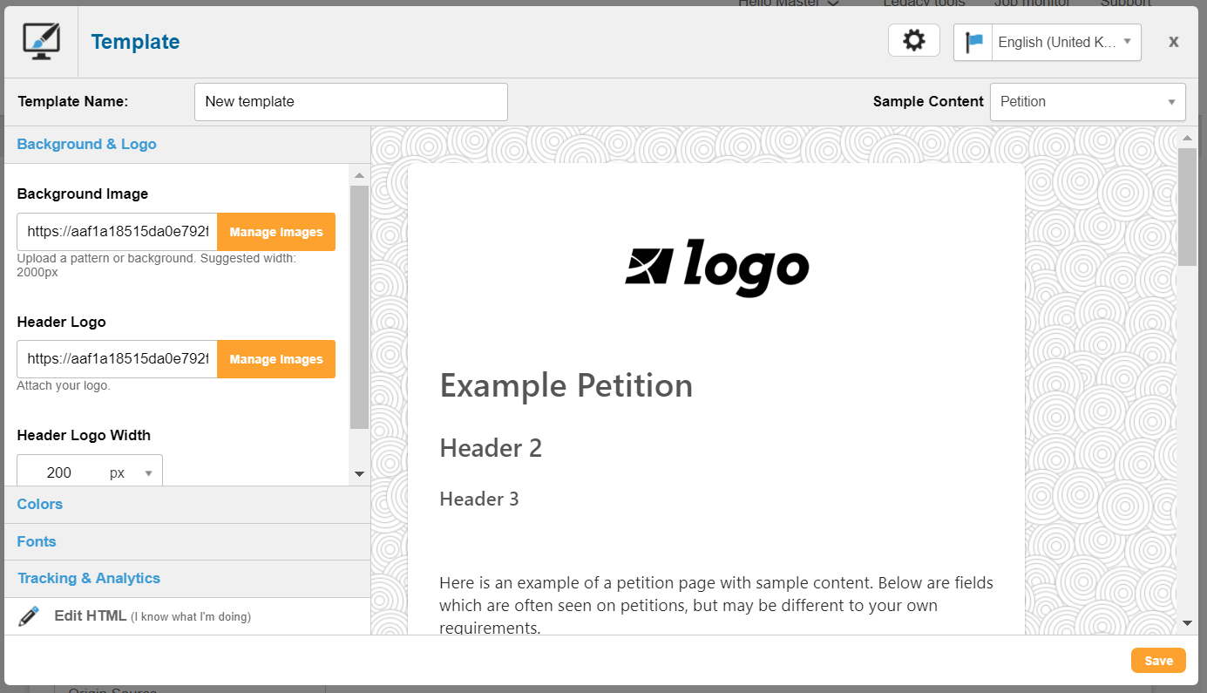
Task: Open the Sample Content Petition dropdown
Action: (1087, 101)
